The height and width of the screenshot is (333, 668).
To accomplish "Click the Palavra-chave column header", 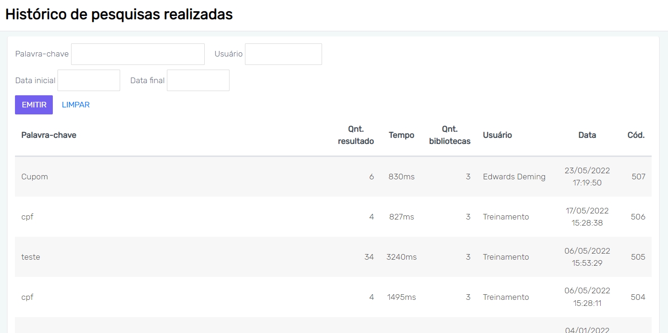I will click(49, 135).
